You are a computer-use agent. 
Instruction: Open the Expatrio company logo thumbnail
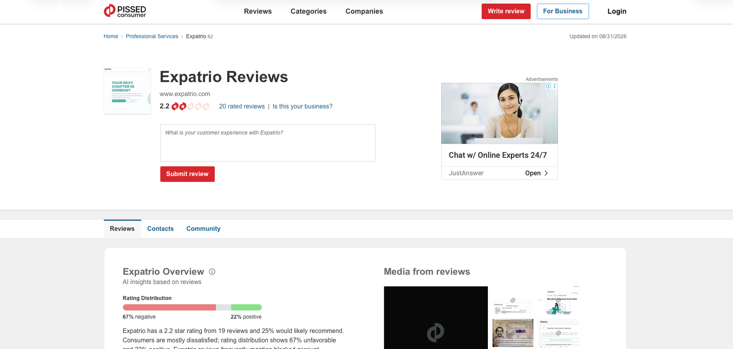point(127,91)
